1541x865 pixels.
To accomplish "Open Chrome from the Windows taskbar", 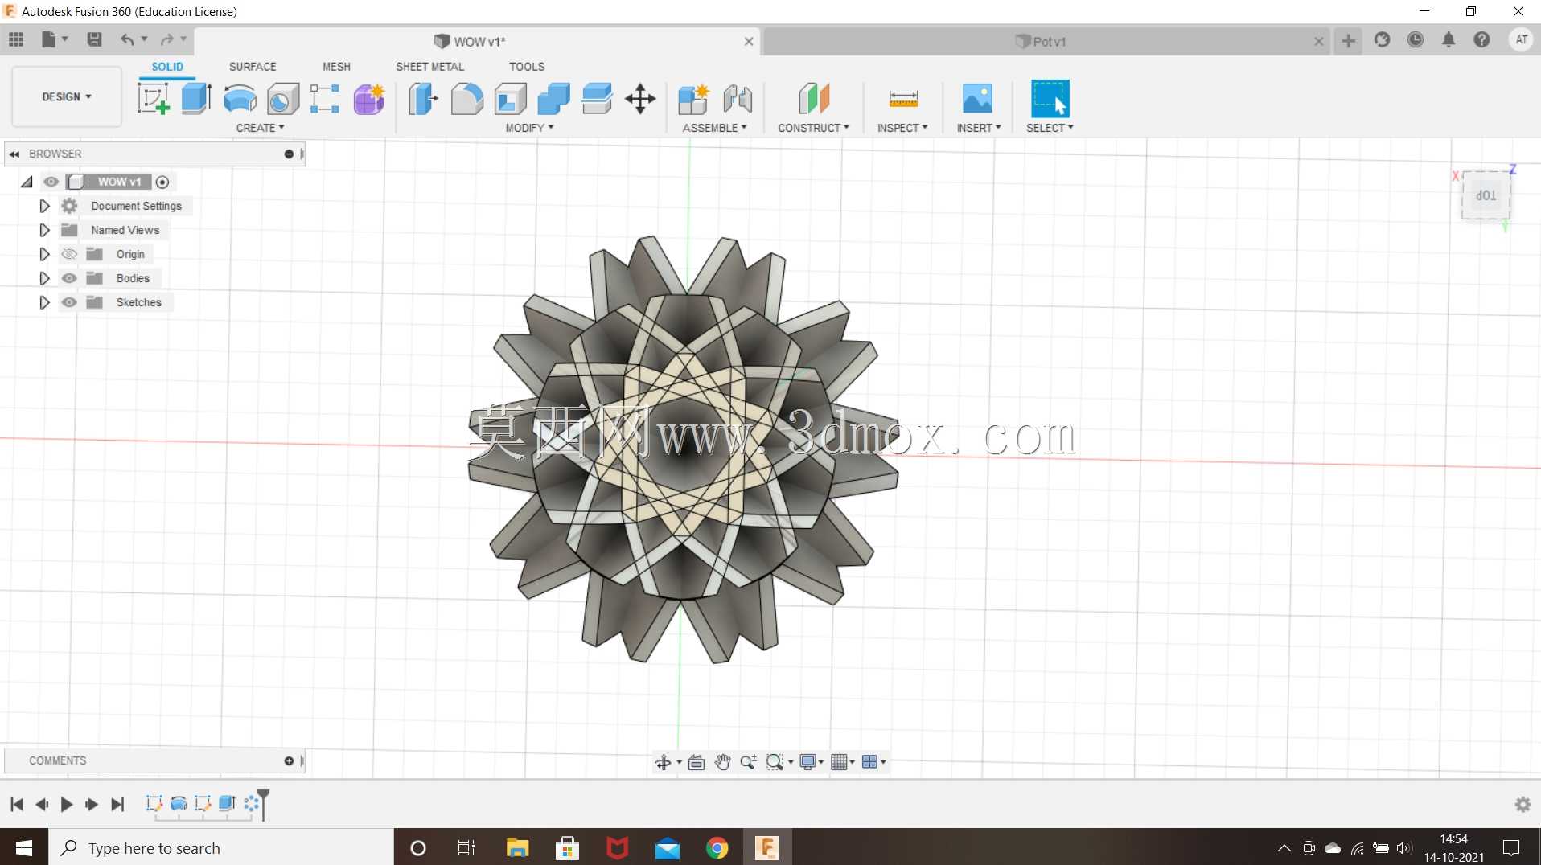I will click(717, 848).
